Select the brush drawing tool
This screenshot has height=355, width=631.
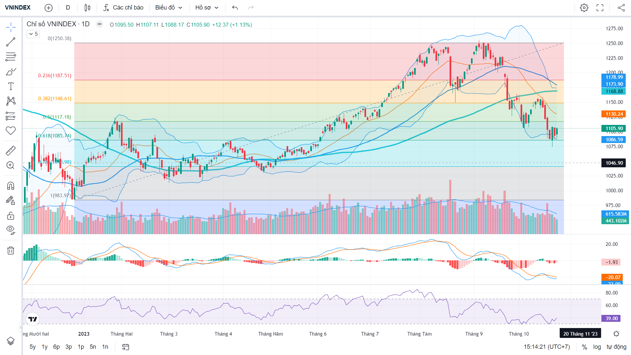(11, 72)
